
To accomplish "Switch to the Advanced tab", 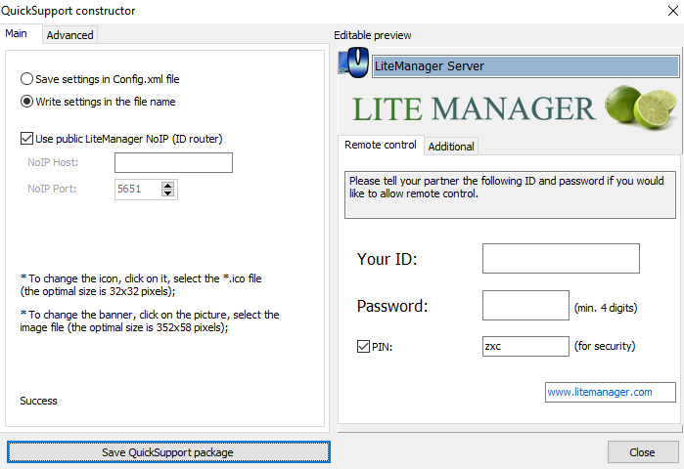I will (69, 35).
